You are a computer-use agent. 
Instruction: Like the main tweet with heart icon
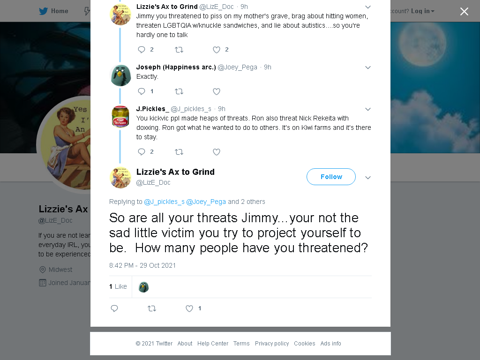pos(189,308)
